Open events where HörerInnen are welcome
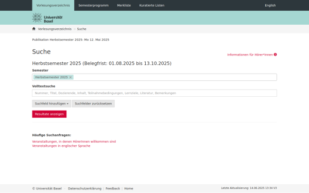 pos(74,142)
